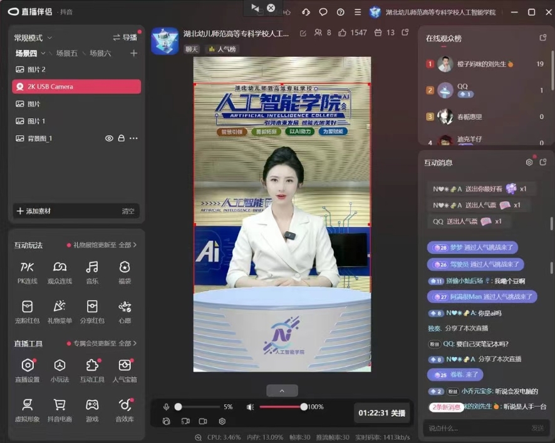555x443 pixels.
Task: Add a new scene with plus
Action: point(134,53)
